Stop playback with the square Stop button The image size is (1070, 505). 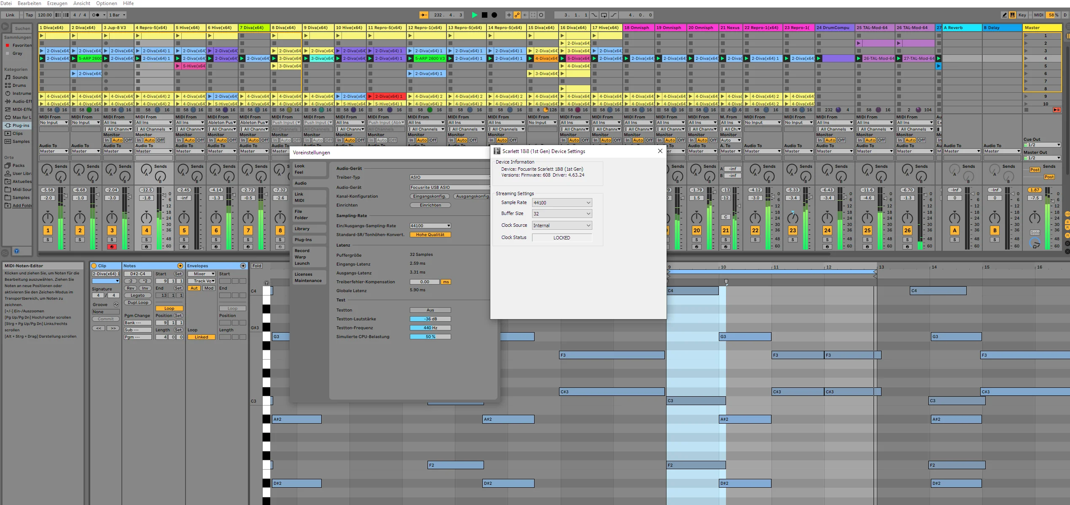(x=484, y=15)
